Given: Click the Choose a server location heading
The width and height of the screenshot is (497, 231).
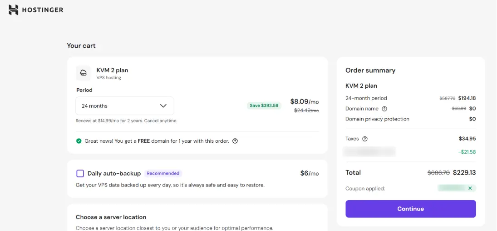Looking at the screenshot, I should point(111,217).
